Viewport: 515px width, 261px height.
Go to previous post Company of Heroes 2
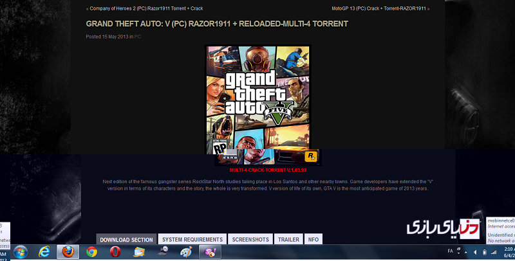(146, 8)
